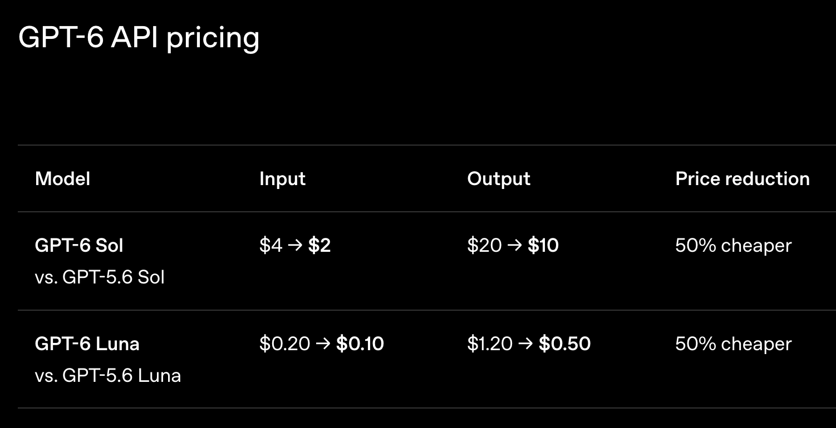836x428 pixels.
Task: Click GPT-6 Luna output price $0.50
Action: click(565, 344)
